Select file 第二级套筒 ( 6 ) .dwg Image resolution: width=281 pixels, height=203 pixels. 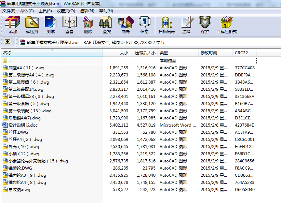pos(29,82)
